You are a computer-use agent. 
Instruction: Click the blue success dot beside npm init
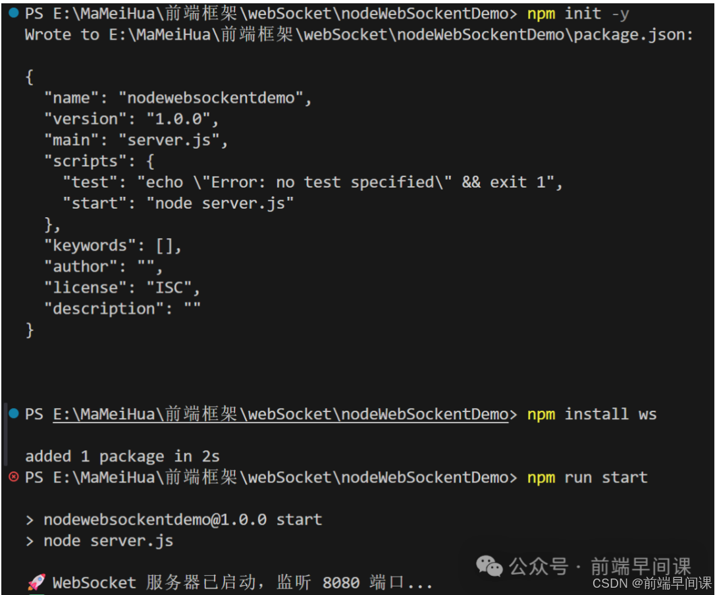[x=13, y=13]
